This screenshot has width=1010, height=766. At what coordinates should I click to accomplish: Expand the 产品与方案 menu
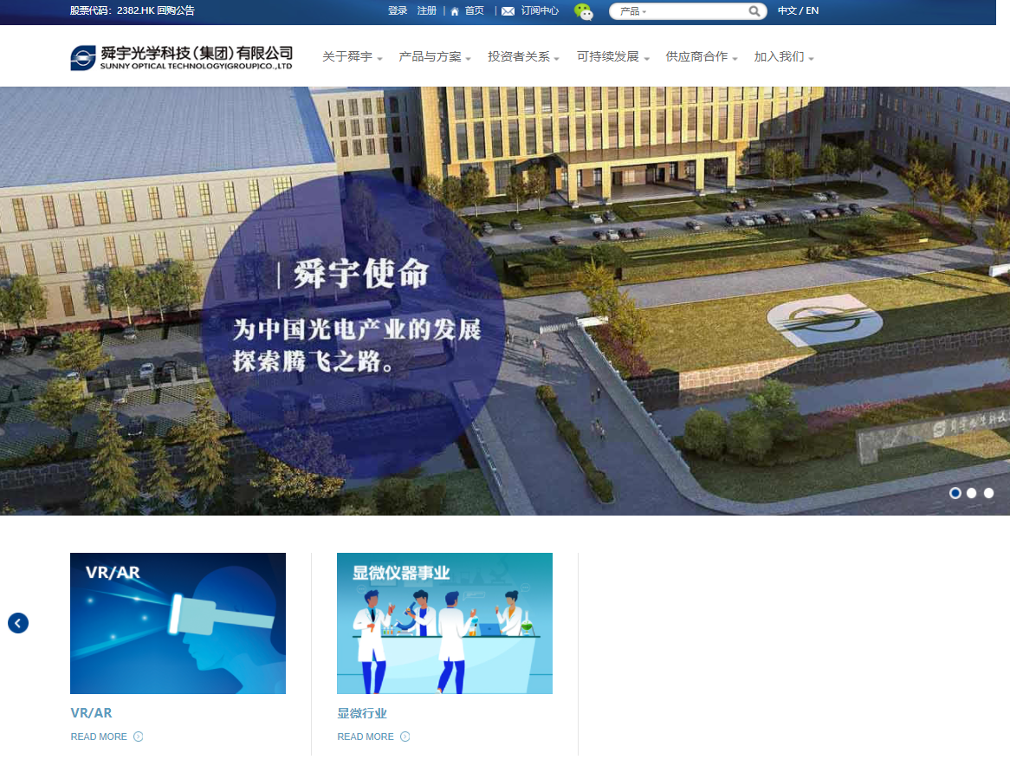[x=431, y=55]
